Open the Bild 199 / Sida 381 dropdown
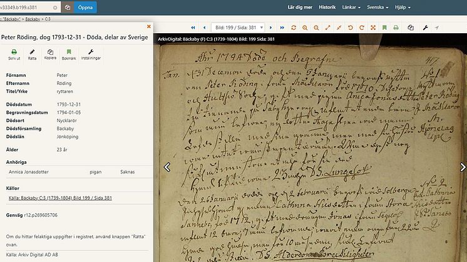 coord(238,28)
